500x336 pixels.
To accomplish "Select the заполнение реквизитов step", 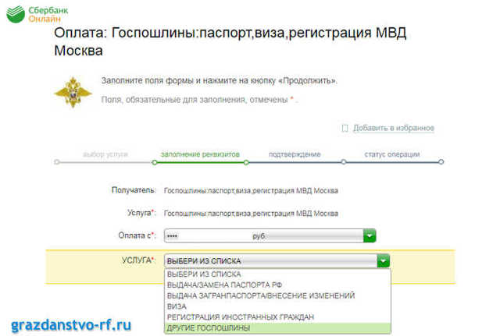I will point(200,154).
